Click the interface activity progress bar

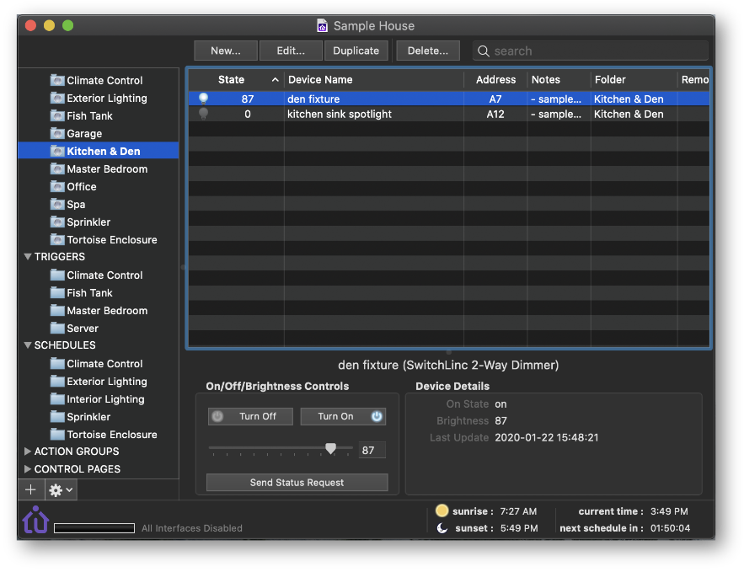pos(94,528)
